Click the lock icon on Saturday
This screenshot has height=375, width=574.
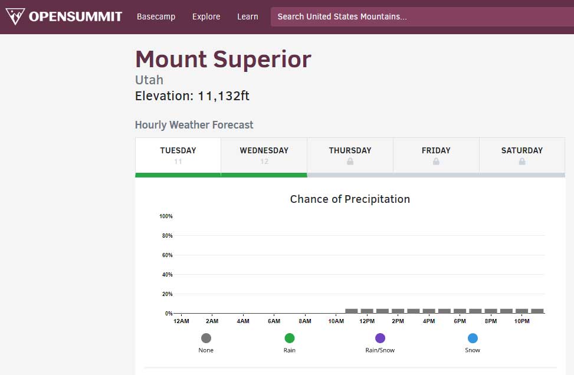(x=522, y=160)
